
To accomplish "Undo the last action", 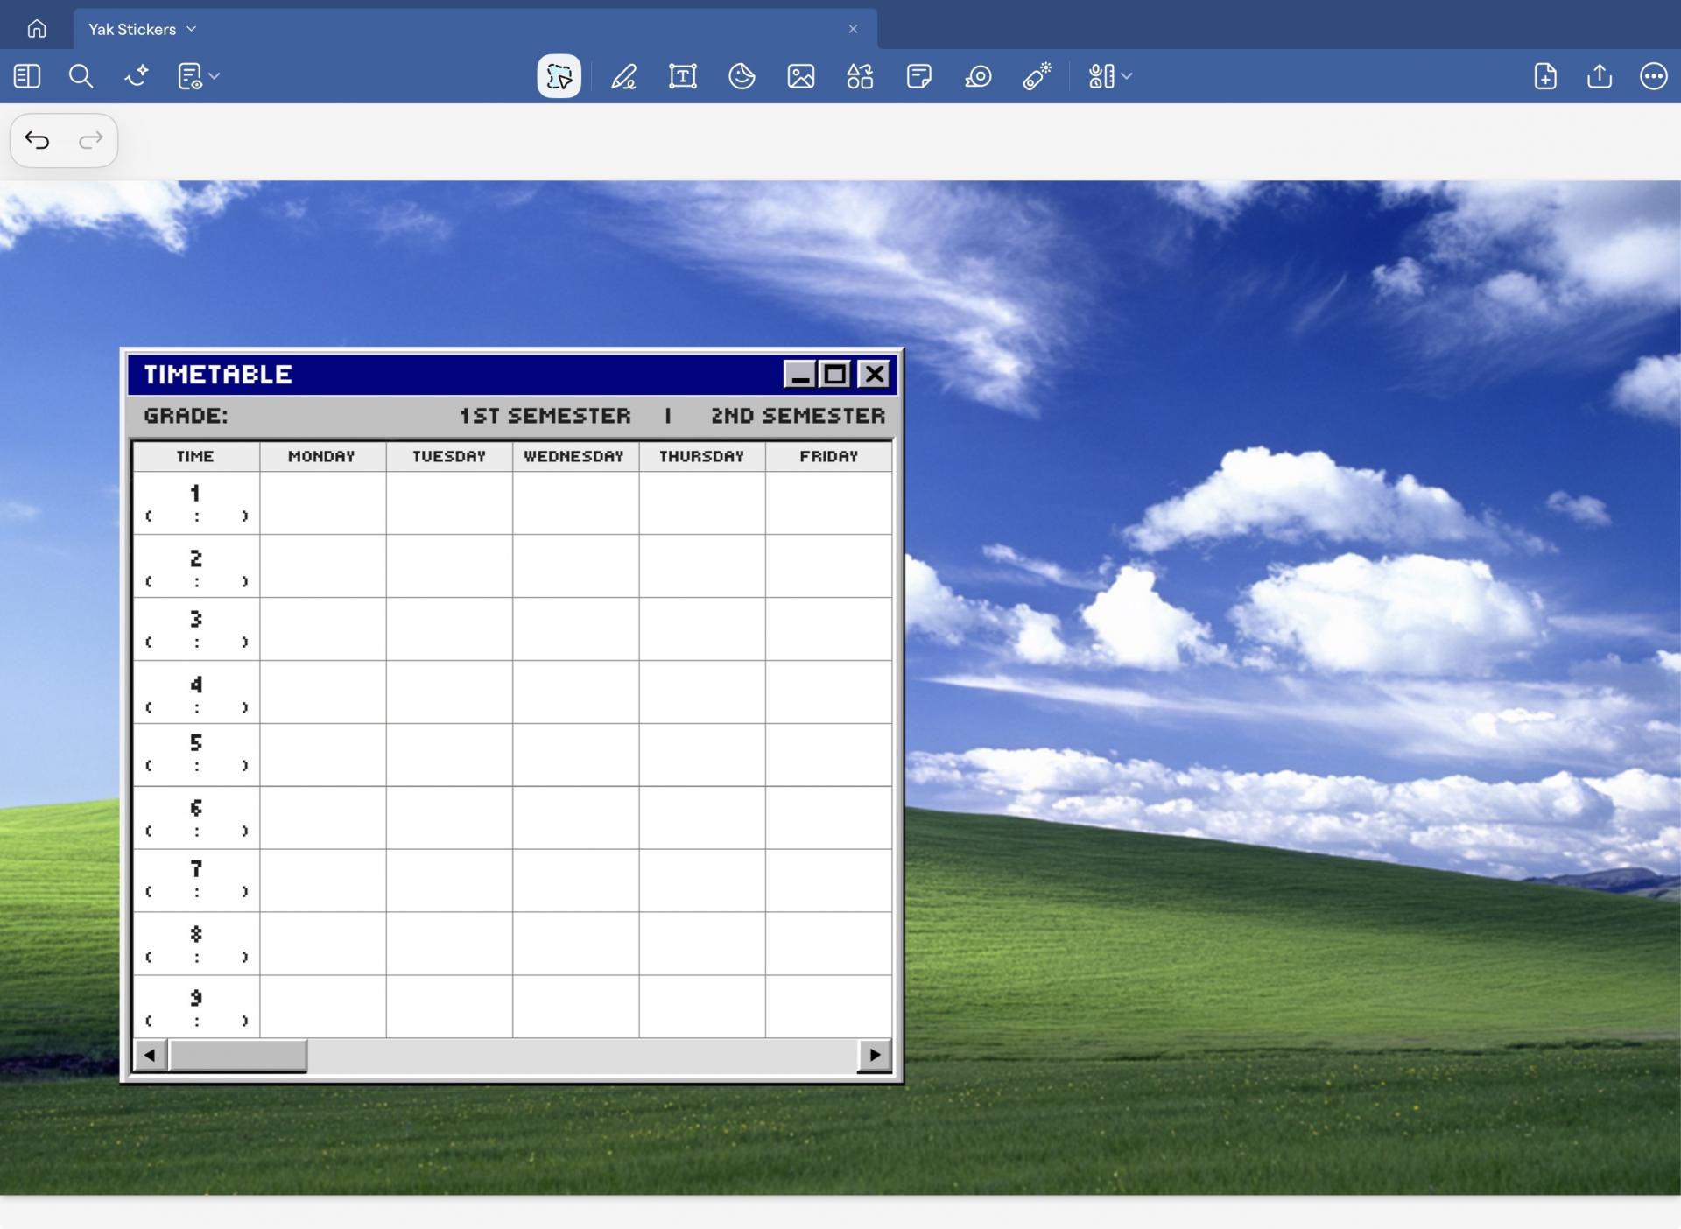I will point(37,140).
